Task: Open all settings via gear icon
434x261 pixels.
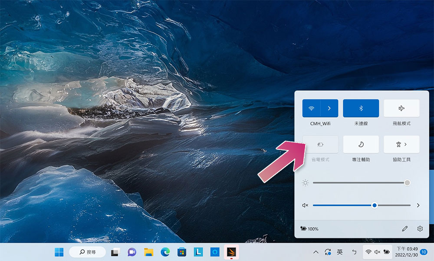Action: click(x=420, y=228)
